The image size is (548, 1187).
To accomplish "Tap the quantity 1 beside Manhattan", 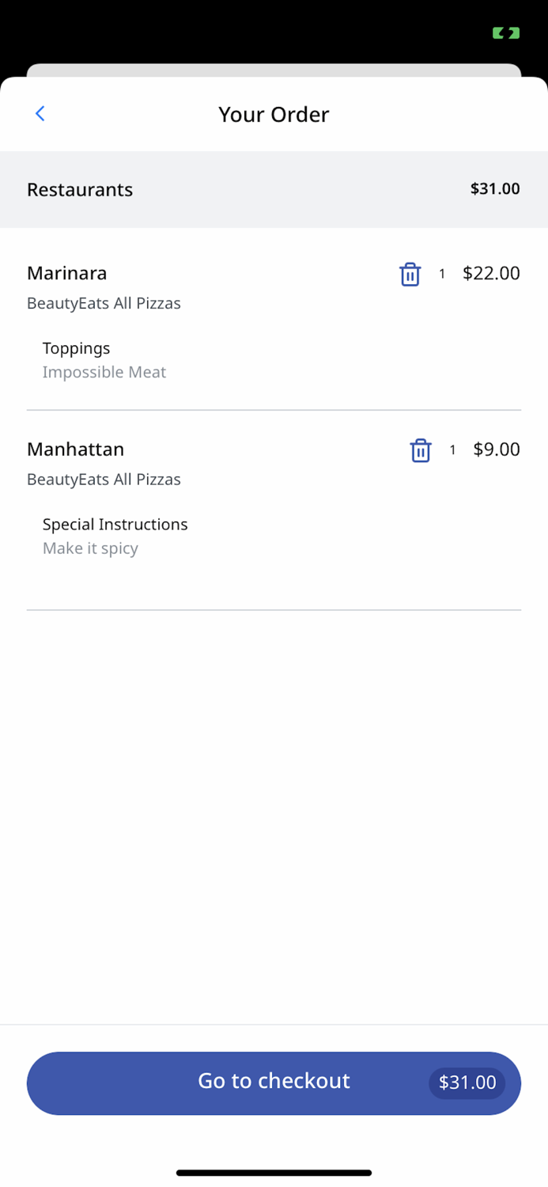I will 452,449.
